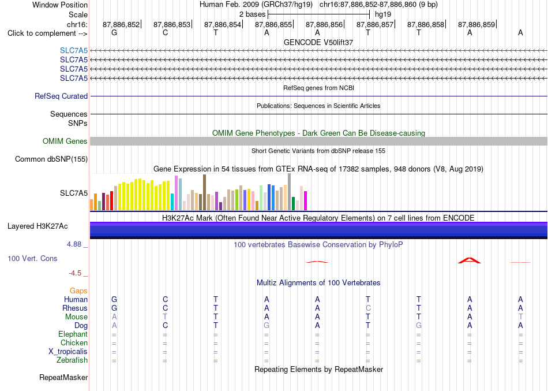The width and height of the screenshot is (548, 391).
Task: Open the RefSeq Curated track label
Action: (x=61, y=96)
